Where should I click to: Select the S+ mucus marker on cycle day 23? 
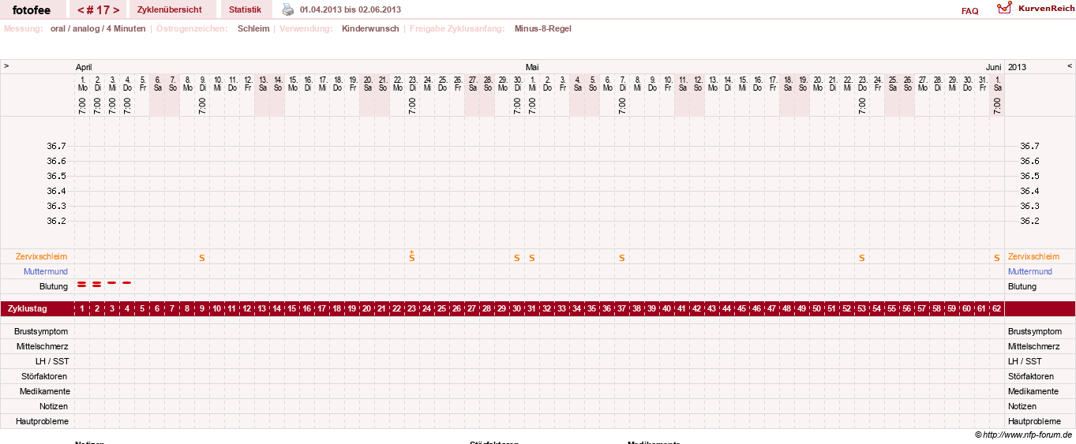tap(412, 256)
